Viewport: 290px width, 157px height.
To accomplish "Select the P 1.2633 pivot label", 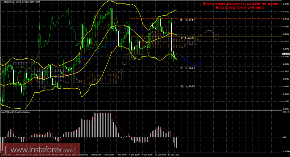I will [x=188, y=38].
